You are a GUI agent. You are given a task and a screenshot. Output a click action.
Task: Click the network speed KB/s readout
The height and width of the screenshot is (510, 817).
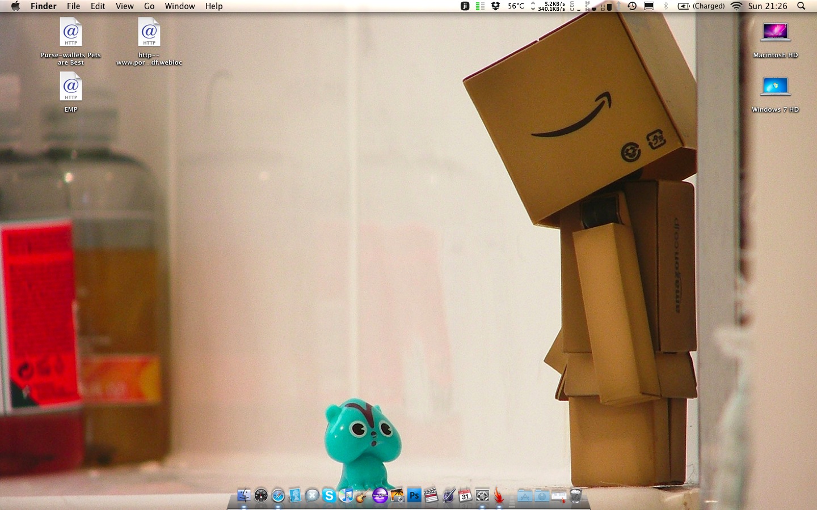pos(548,6)
